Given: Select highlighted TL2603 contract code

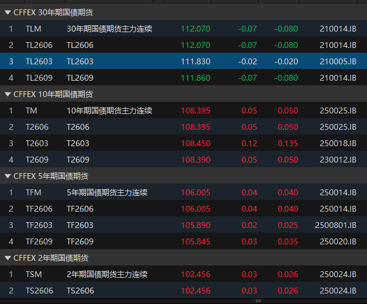Looking at the screenshot, I should pyautogui.click(x=39, y=61).
